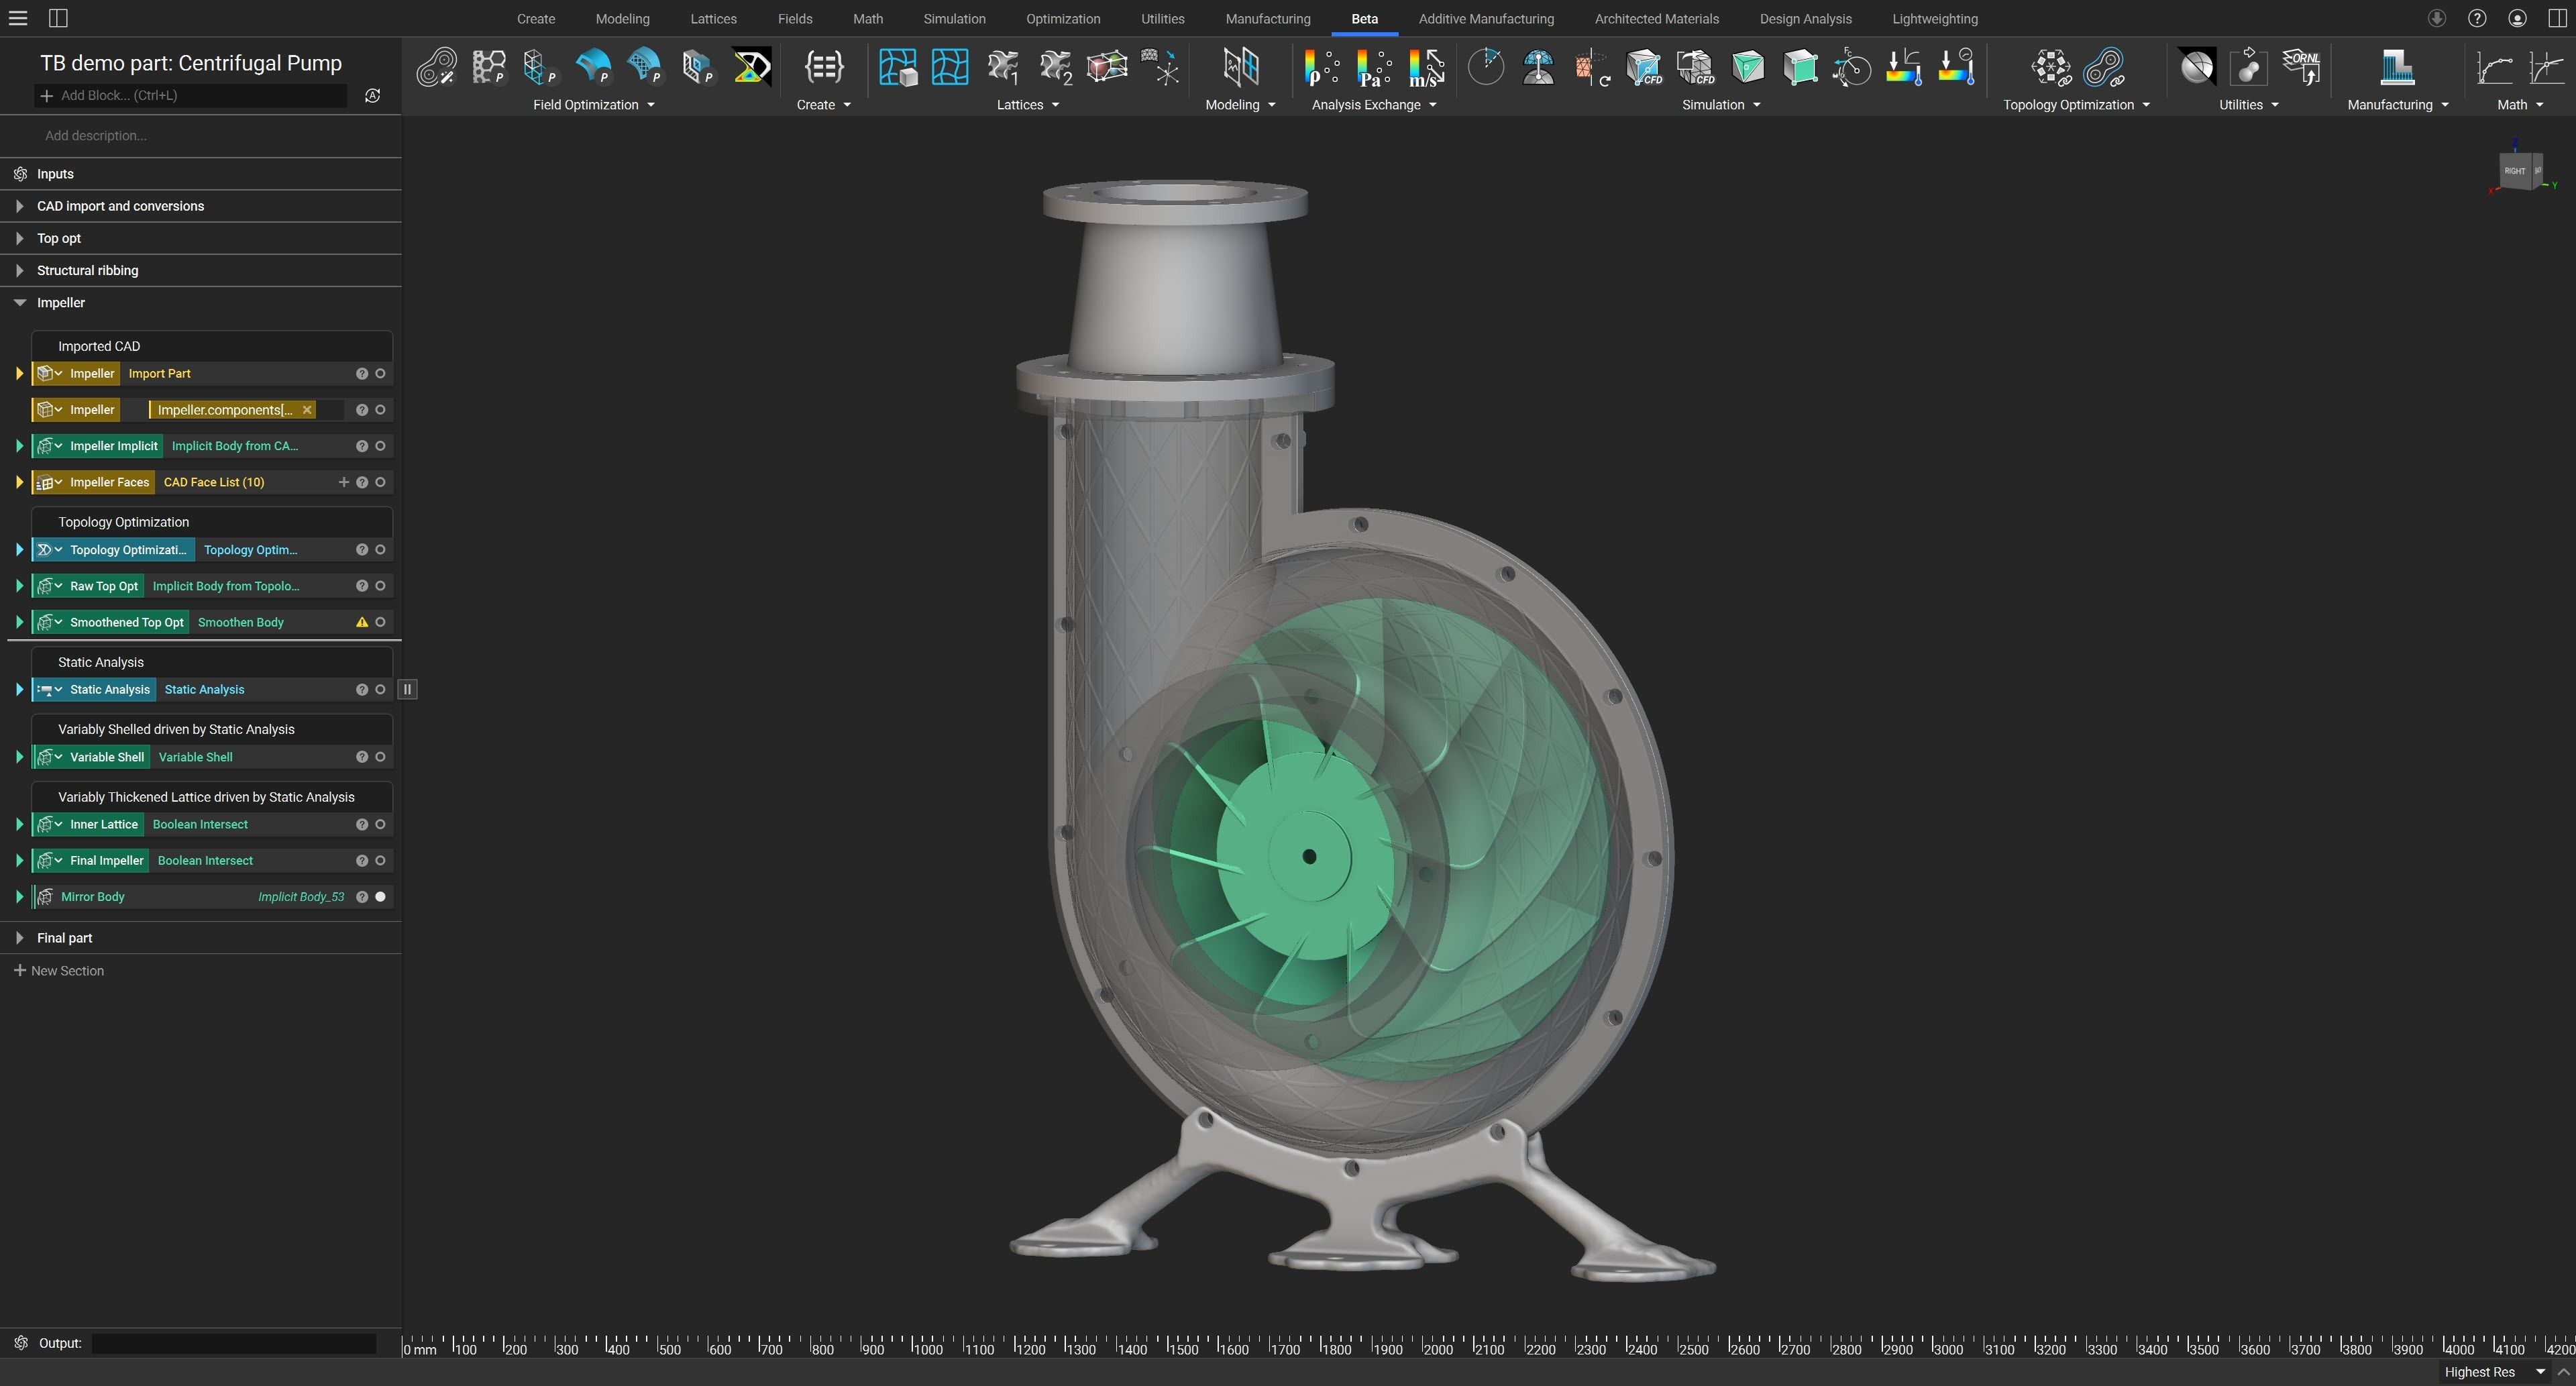This screenshot has width=2576, height=1386.
Task: Toggle visibility circle for Static Analysis block
Action: 380,690
